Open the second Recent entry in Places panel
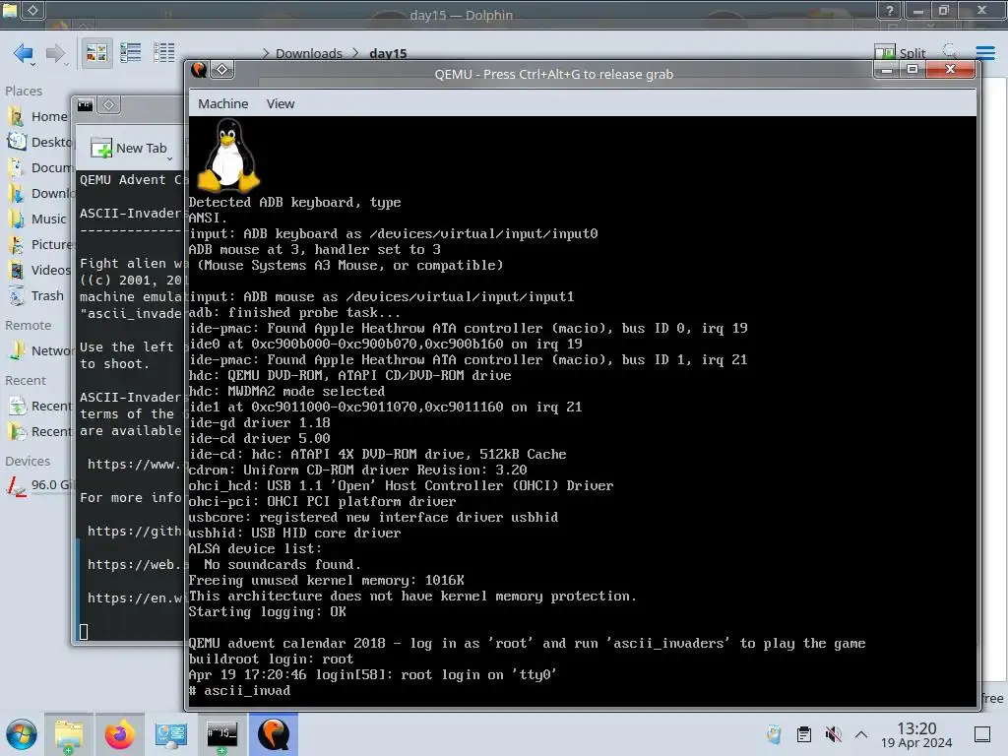 (38, 431)
